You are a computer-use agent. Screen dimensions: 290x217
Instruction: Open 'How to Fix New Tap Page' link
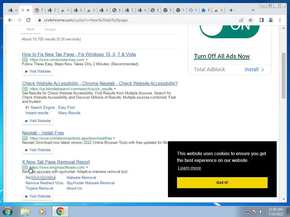(79, 54)
